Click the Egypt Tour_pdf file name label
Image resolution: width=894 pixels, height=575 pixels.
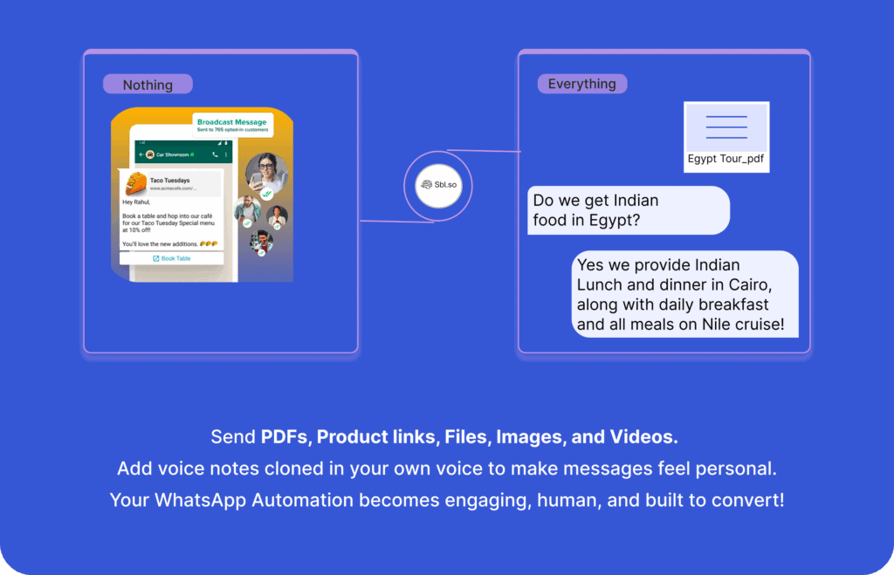726,160
